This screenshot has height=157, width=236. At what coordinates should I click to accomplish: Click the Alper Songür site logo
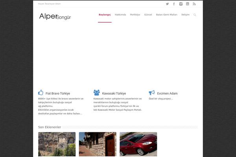click(x=55, y=16)
